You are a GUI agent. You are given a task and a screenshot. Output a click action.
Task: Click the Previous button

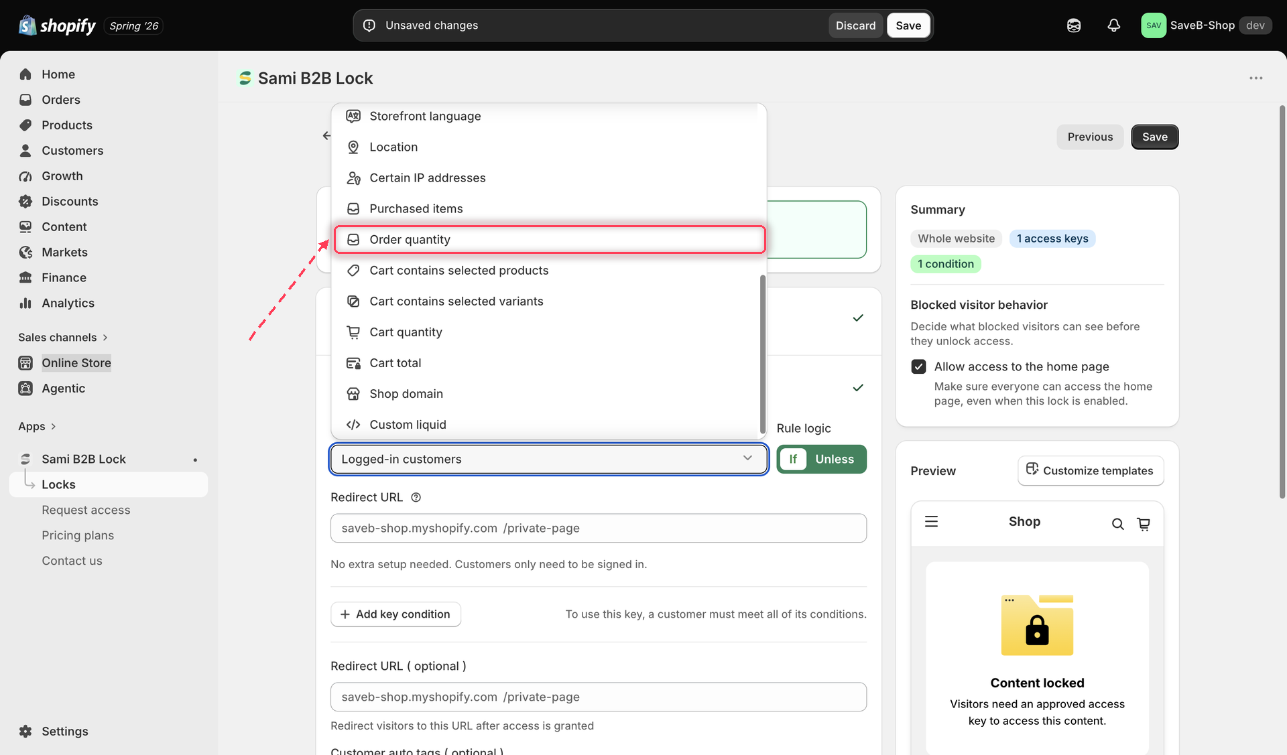click(x=1090, y=137)
